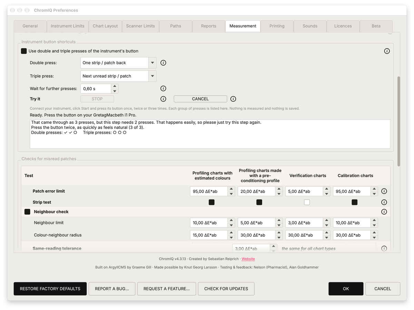The image size is (414, 310).
Task: Open the Triple press action dropdown
Action: pos(118,76)
